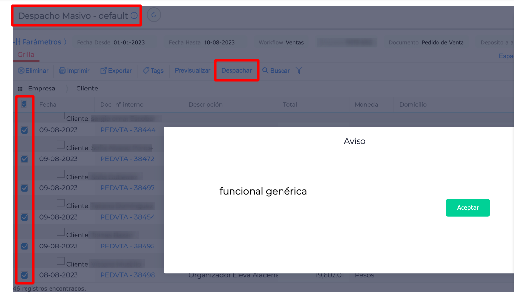Check the Cliente group checkbox above PEDVTA - 38454
The width and height of the screenshot is (514, 292).
pyautogui.click(x=61, y=202)
